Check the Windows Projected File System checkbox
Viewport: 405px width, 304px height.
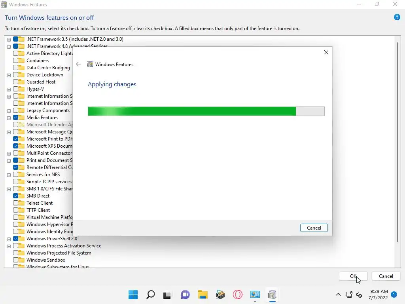[x=15, y=253]
